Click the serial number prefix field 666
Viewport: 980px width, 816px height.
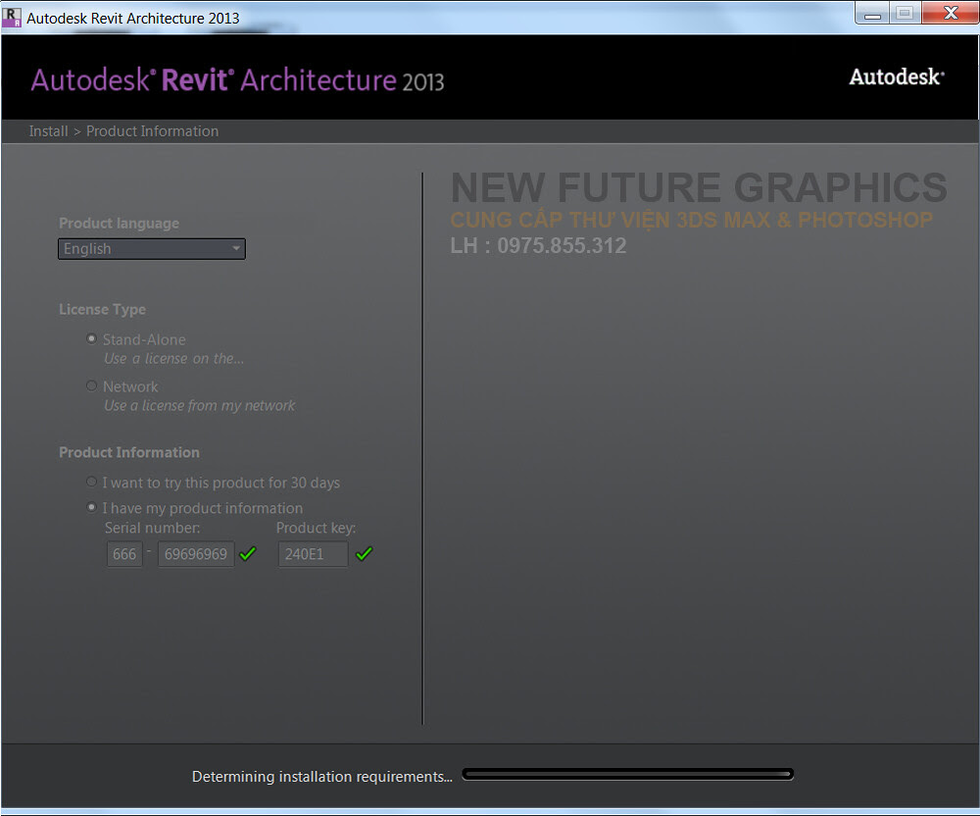pos(124,554)
